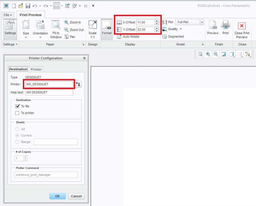Viewport: 256px width, 206px height.
Task: Click Close Print Preview
Action: [242, 30]
